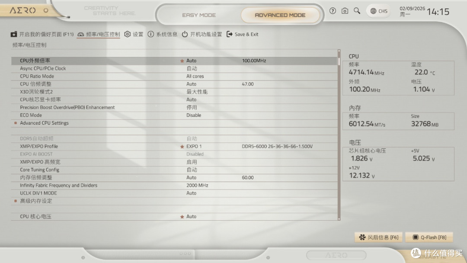Click the Save & Exit arrow icon
This screenshot has height=263, width=467.
[229, 34]
